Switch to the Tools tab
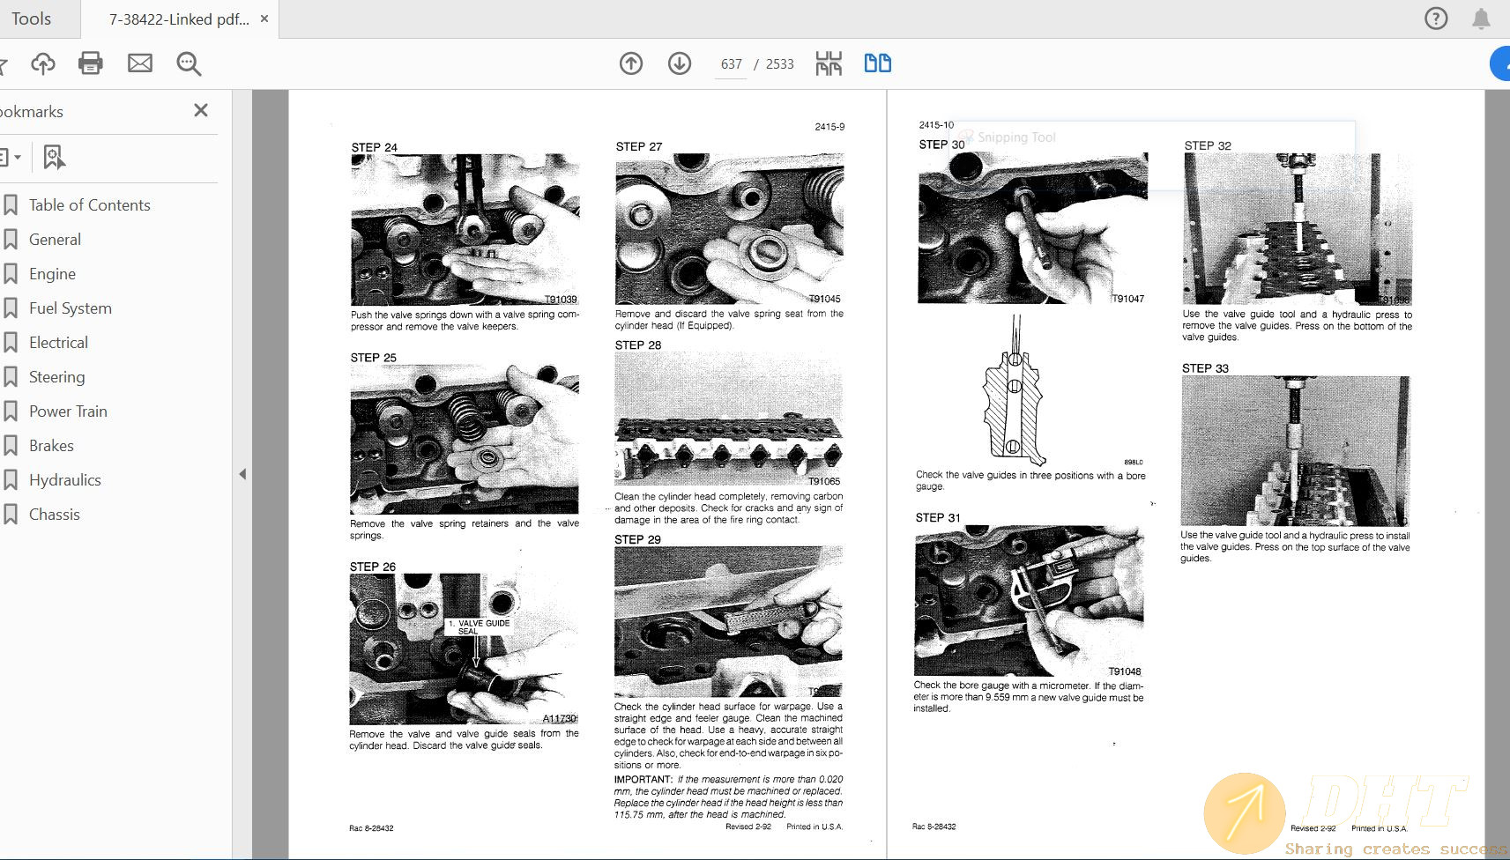The width and height of the screenshot is (1510, 860). coord(32,19)
